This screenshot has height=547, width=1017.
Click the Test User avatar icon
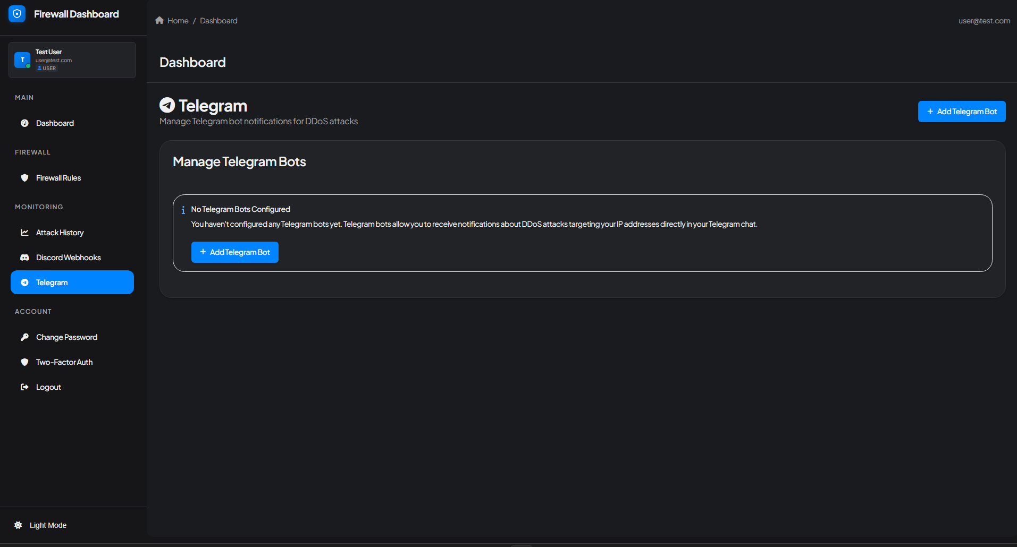(22, 60)
